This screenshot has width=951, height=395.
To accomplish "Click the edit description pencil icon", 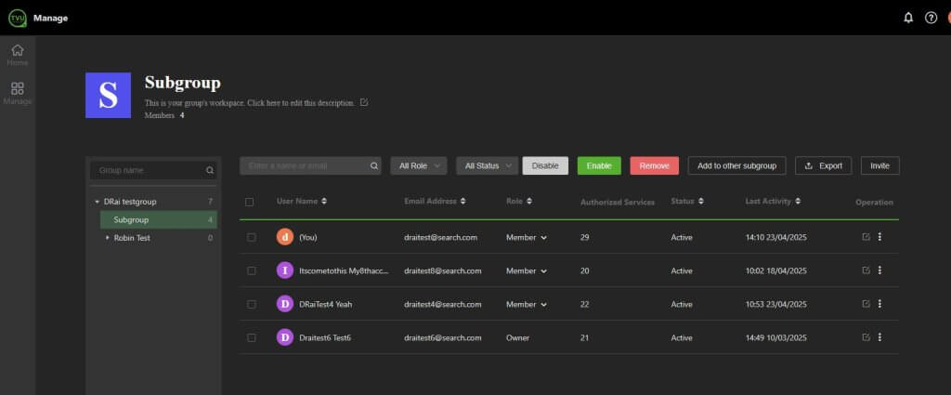I will 364,102.
